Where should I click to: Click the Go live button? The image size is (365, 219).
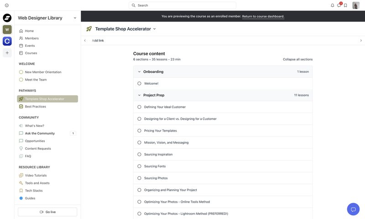47,212
